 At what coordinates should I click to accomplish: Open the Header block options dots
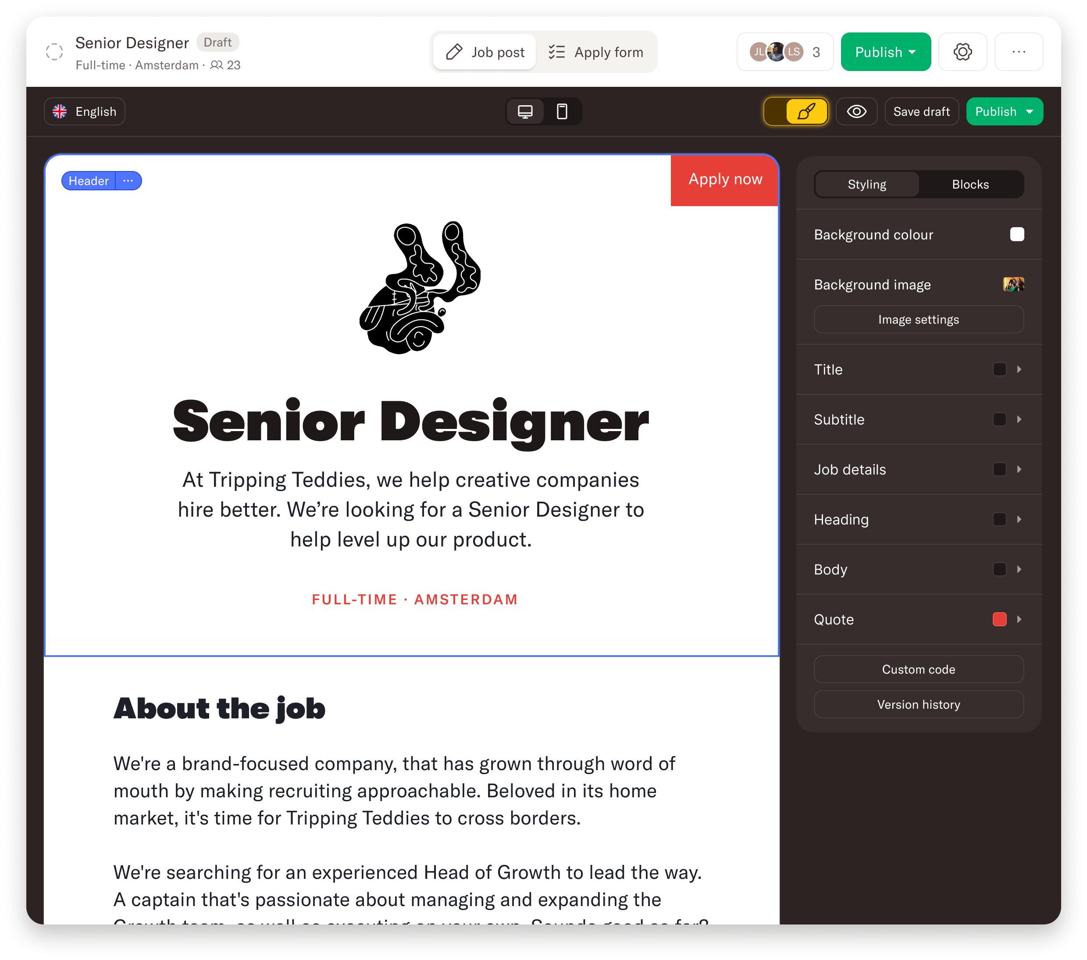click(128, 181)
